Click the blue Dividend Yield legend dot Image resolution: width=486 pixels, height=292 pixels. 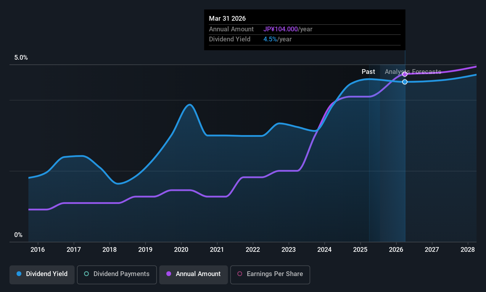(19, 274)
